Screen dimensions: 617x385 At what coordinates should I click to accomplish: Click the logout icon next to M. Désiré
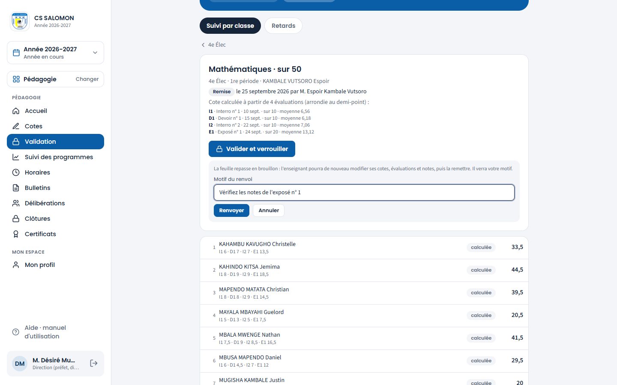[94, 363]
